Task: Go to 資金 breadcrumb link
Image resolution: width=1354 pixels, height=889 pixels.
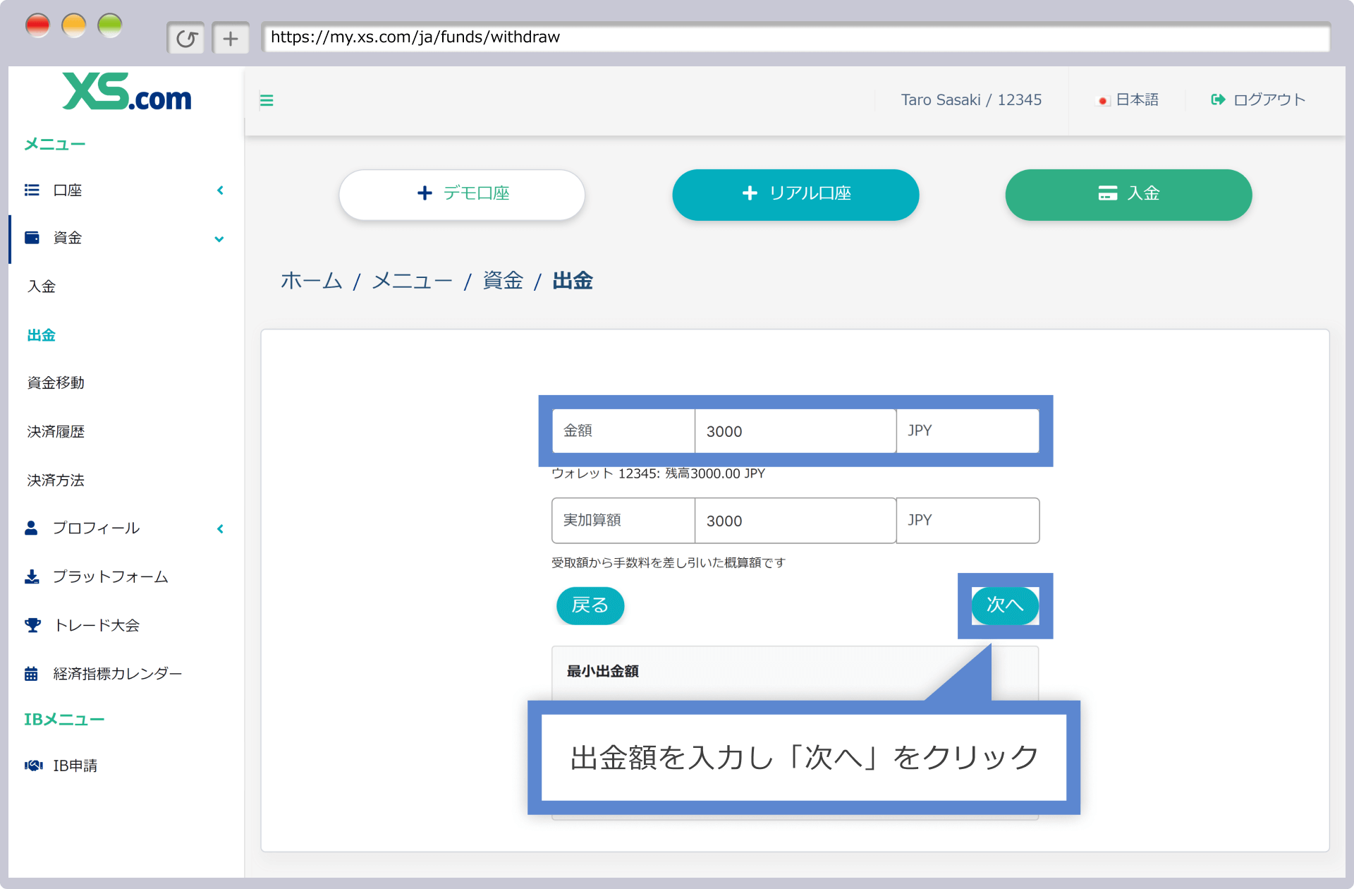Action: [x=503, y=281]
